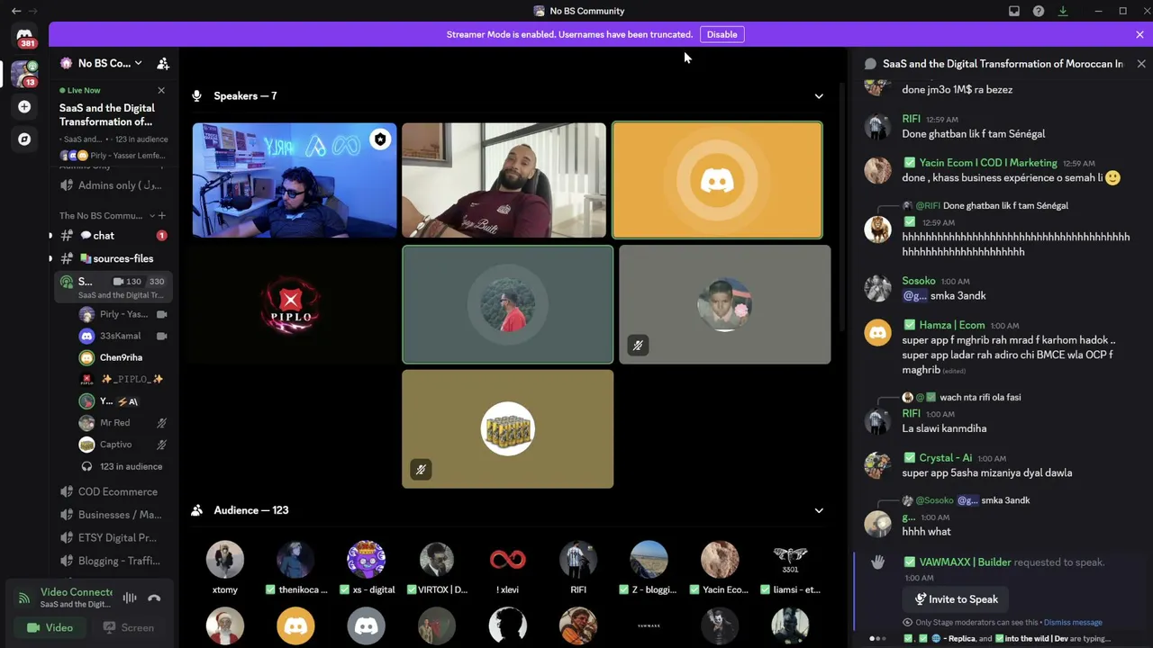Open RIFI's avatar in audience grid

pyautogui.click(x=578, y=559)
